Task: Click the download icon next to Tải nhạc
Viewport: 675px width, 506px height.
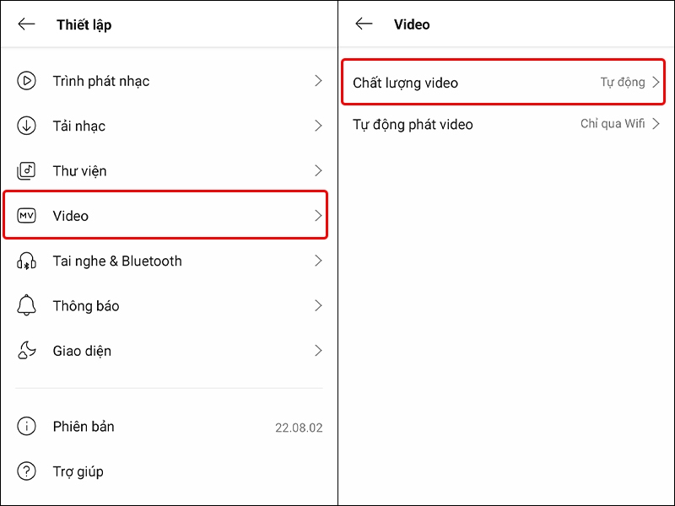Action: click(x=26, y=126)
